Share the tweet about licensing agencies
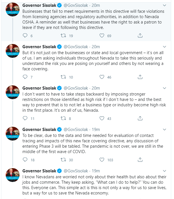174x199 pixels. tap(140, 36)
